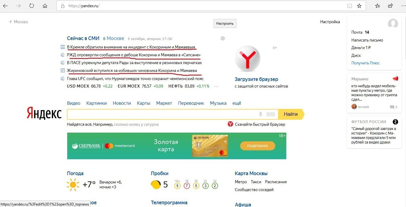
Task: Click the microphone voice search icon
Action: click(x=261, y=114)
